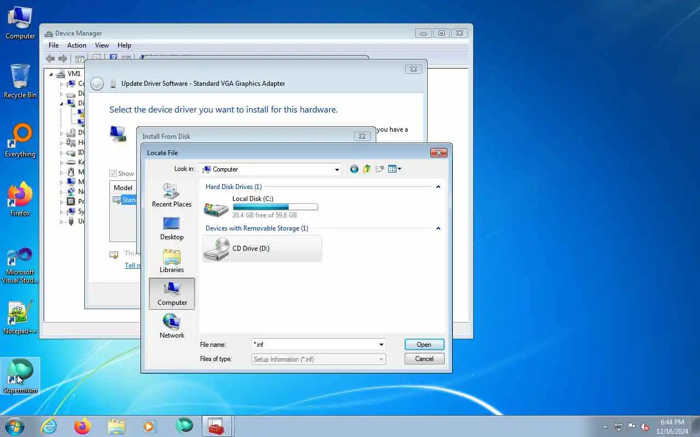Open Everything desktop shortcut
Image resolution: width=700 pixels, height=437 pixels.
(x=20, y=140)
